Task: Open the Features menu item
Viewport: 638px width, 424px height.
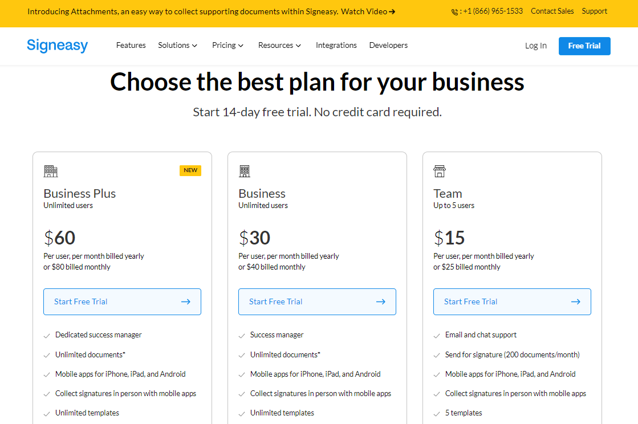Action: (131, 45)
